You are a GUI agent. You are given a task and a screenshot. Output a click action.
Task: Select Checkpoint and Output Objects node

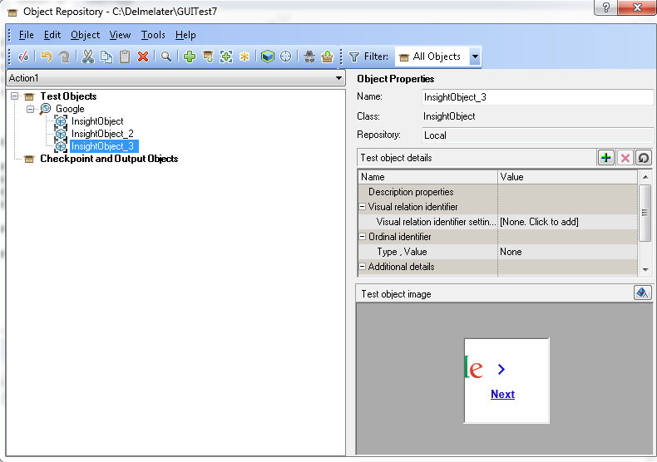pyautogui.click(x=109, y=159)
